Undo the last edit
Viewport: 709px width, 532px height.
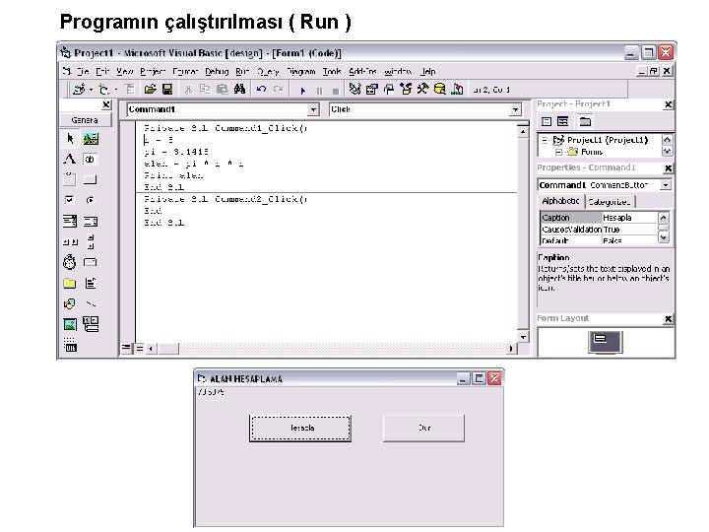click(x=261, y=90)
